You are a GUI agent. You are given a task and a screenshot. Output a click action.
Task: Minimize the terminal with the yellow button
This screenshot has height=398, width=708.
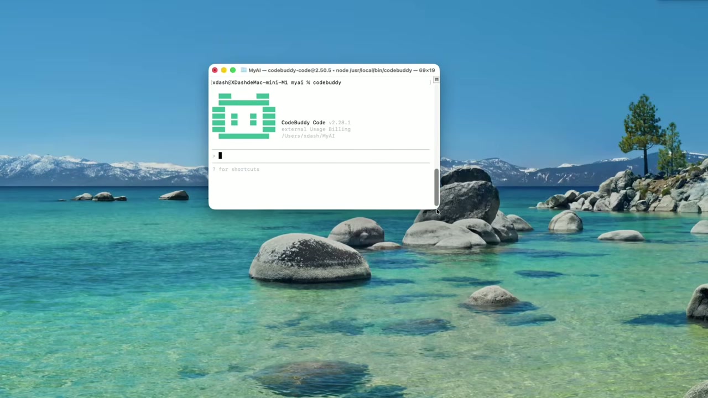pyautogui.click(x=223, y=70)
